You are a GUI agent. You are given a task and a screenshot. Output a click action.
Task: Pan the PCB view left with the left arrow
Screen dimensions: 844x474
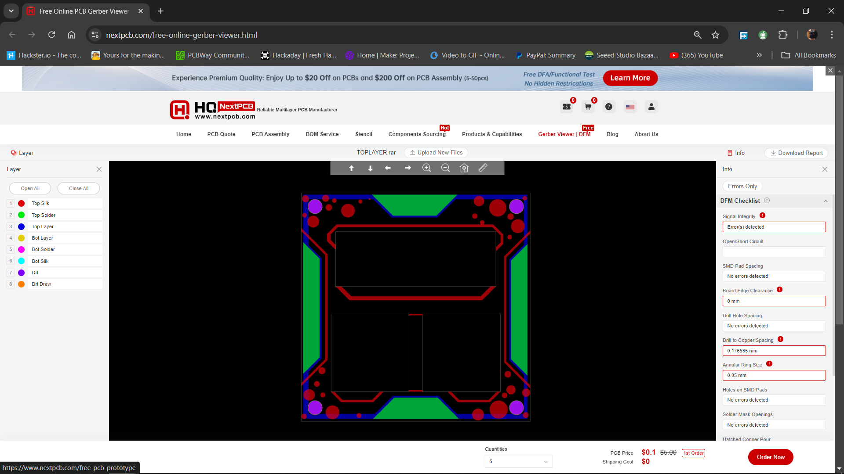(x=388, y=168)
